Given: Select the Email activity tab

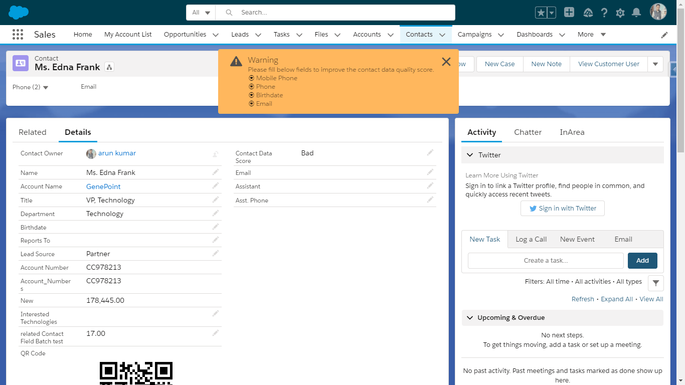Looking at the screenshot, I should pyautogui.click(x=623, y=239).
